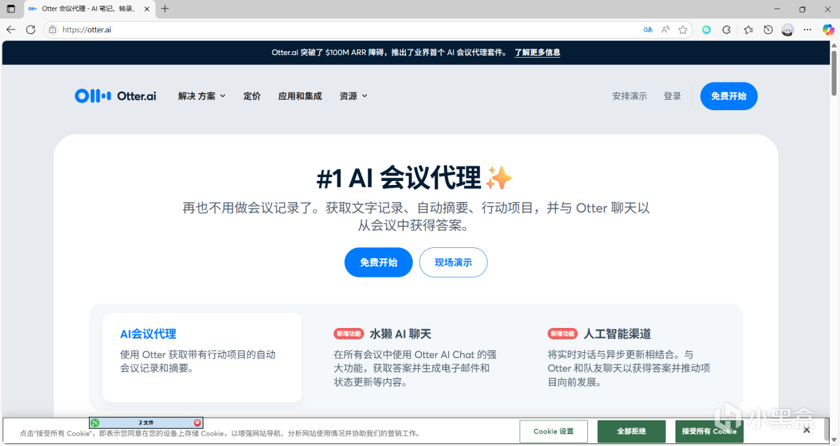The height and width of the screenshot is (446, 840).
Task: View site information lock icon
Action: [52, 30]
